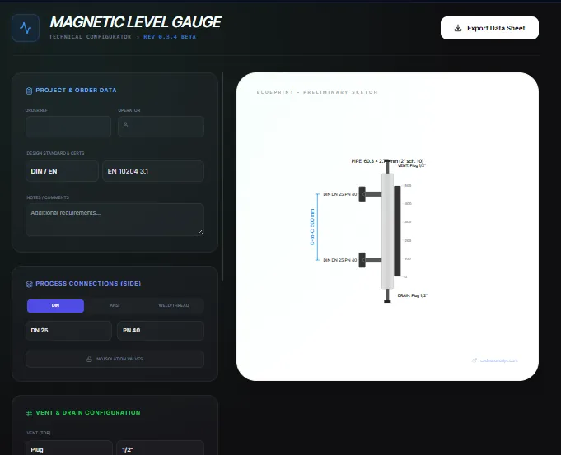Image resolution: width=561 pixels, height=455 pixels.
Task: Click the pulse logo icon
Action: tap(26, 28)
